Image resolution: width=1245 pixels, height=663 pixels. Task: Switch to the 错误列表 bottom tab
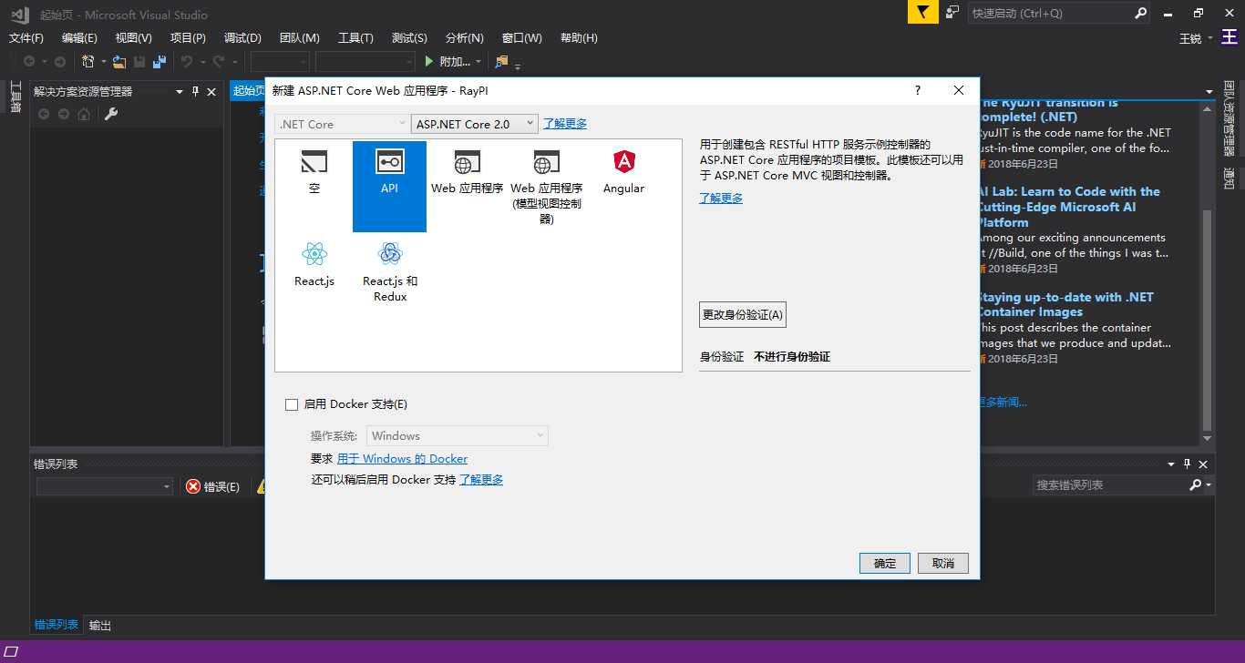pyautogui.click(x=57, y=625)
